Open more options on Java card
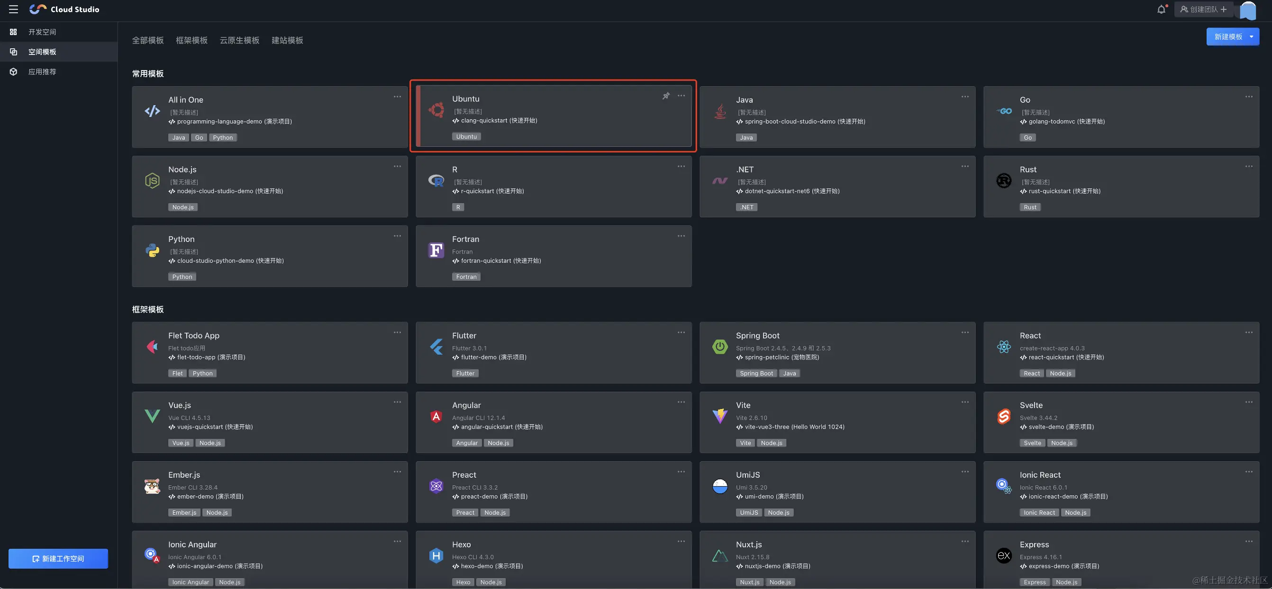 click(964, 97)
